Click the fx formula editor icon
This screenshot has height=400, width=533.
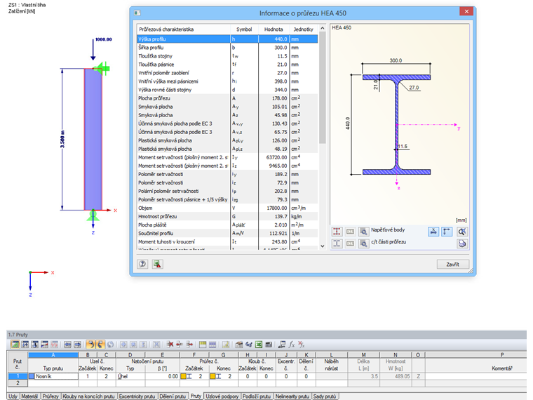[x=292, y=345]
